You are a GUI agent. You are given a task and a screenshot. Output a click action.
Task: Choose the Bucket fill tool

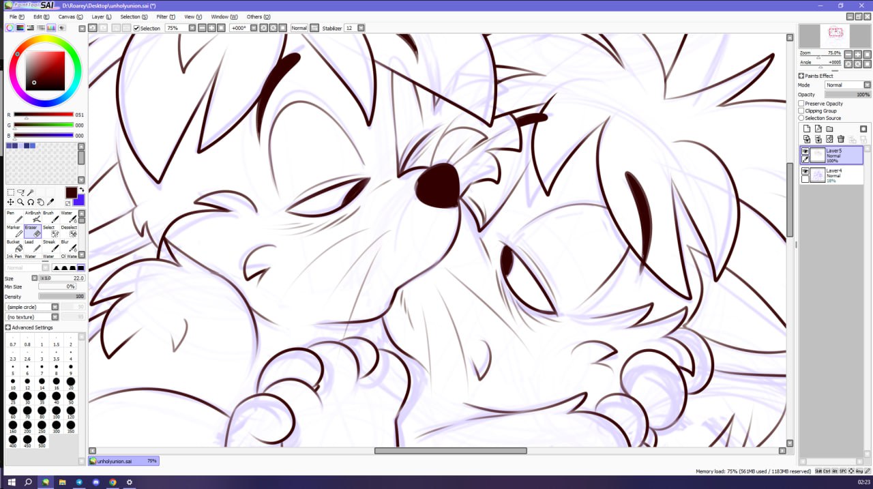coord(14,246)
